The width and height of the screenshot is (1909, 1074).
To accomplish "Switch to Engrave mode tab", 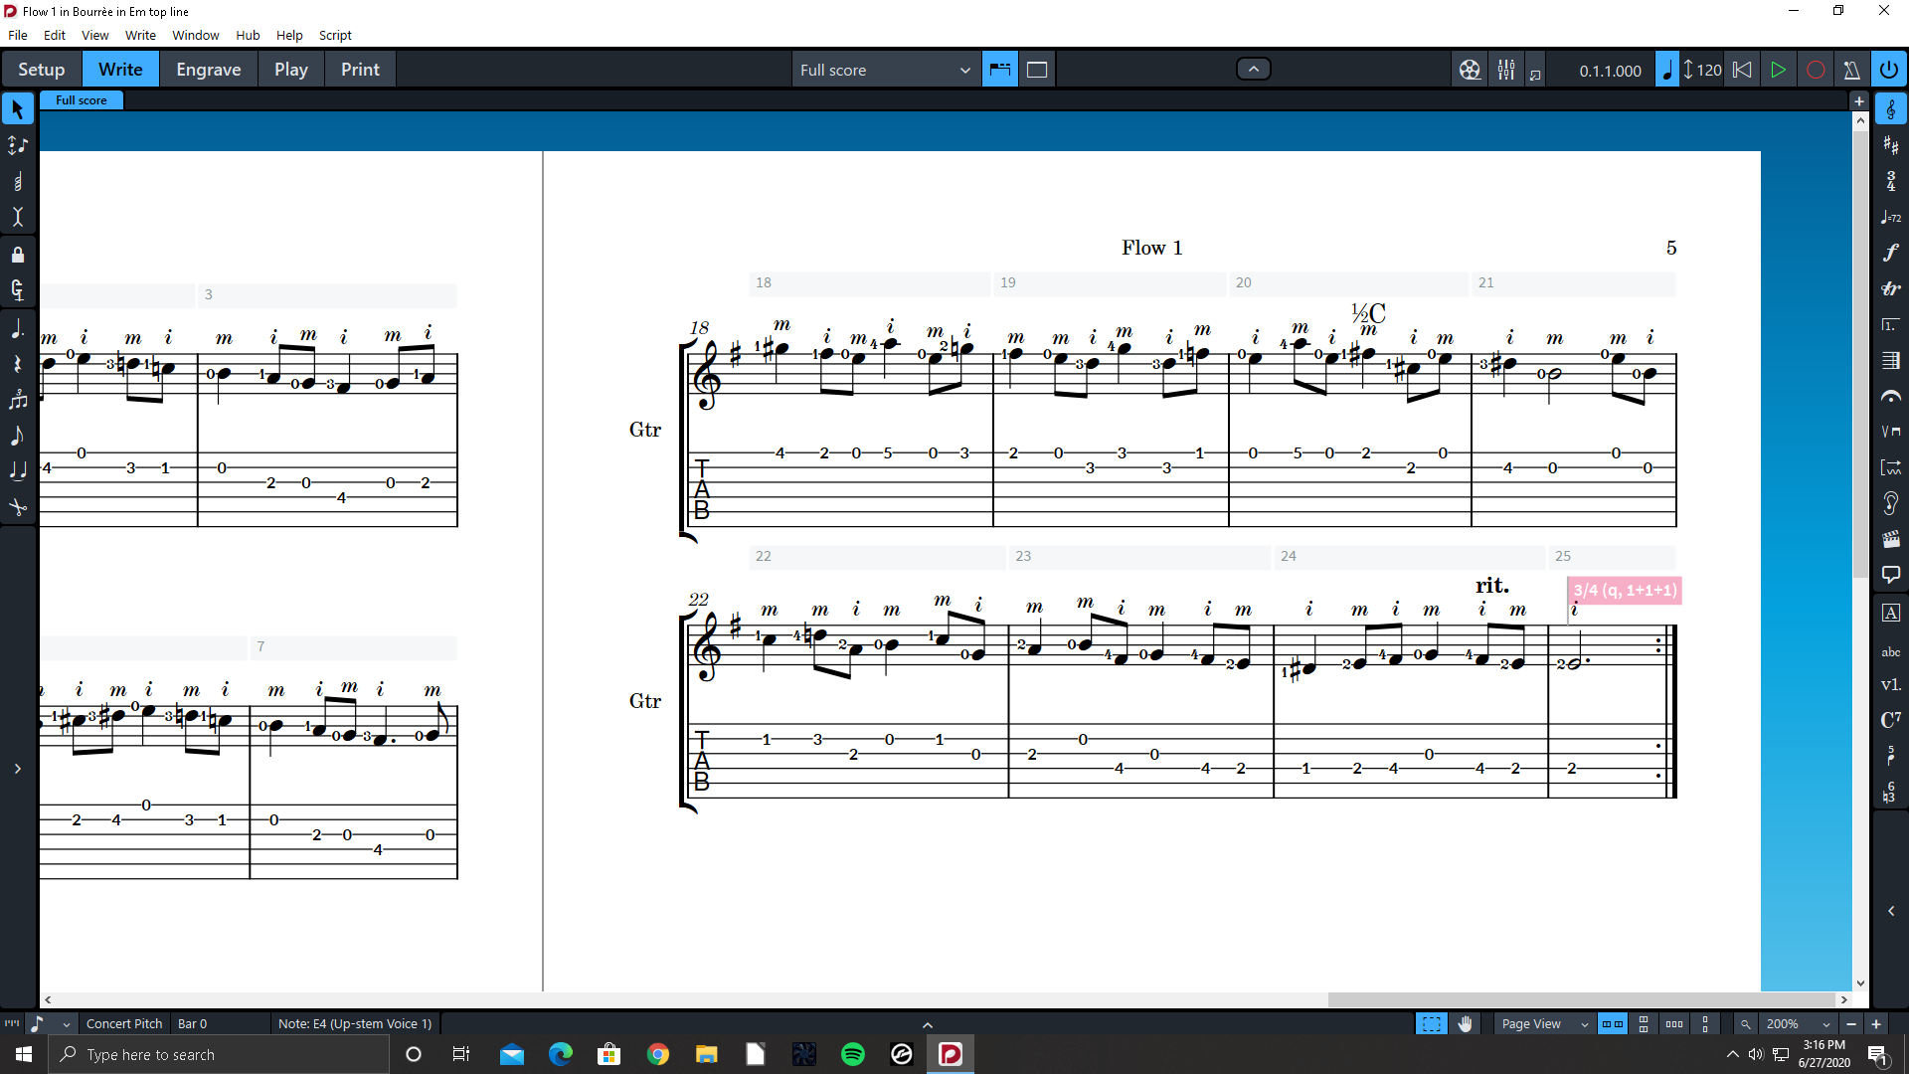I will [208, 70].
